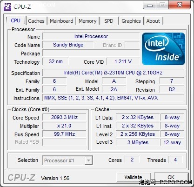Open the Processor #1 selection dropdown arrow

coord(88,160)
